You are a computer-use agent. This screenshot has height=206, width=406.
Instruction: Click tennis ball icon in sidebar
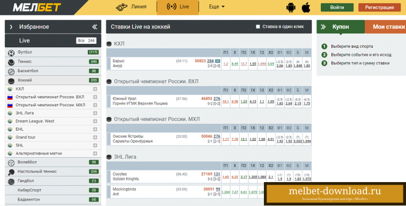tap(11, 62)
